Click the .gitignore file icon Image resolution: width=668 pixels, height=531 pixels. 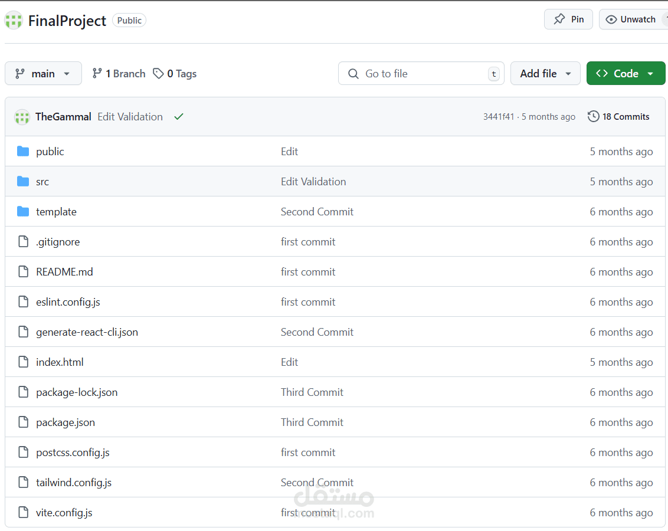point(23,242)
